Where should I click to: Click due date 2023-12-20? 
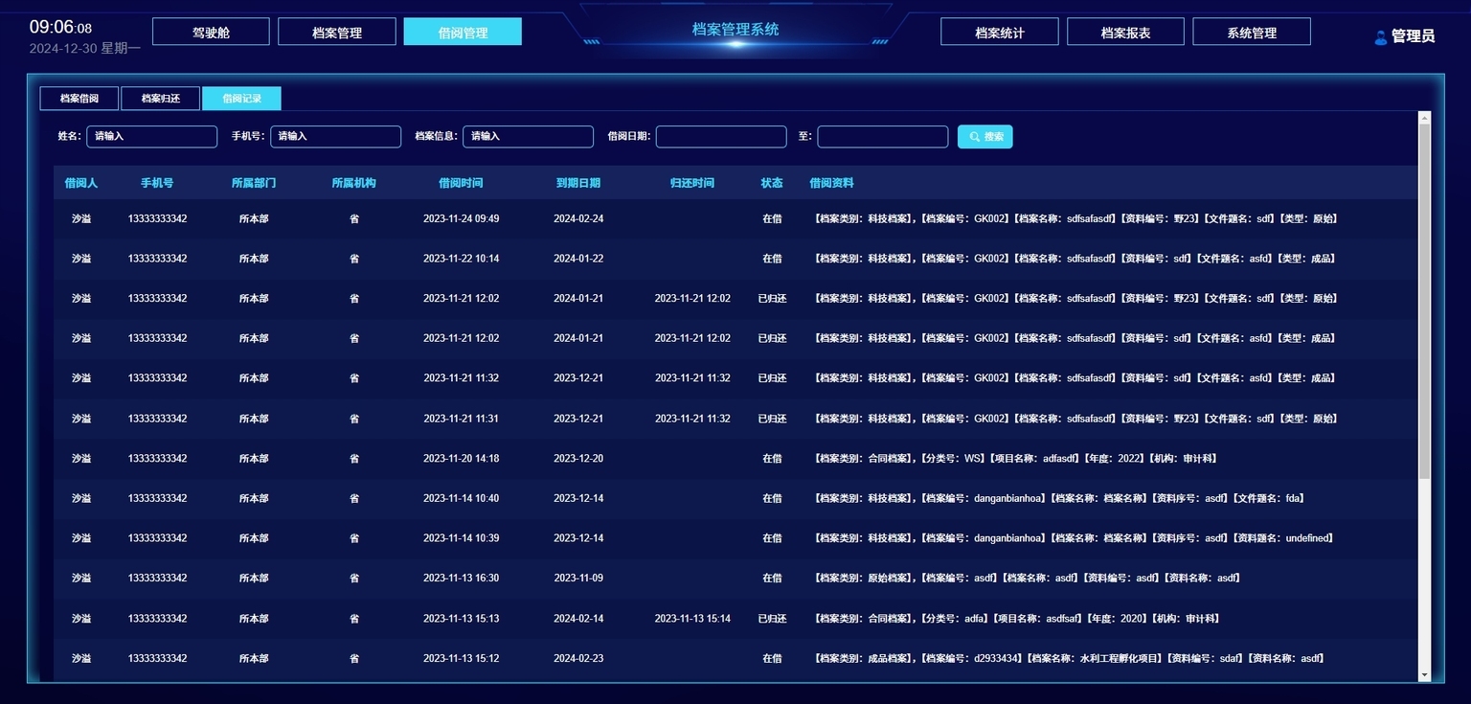click(x=578, y=459)
